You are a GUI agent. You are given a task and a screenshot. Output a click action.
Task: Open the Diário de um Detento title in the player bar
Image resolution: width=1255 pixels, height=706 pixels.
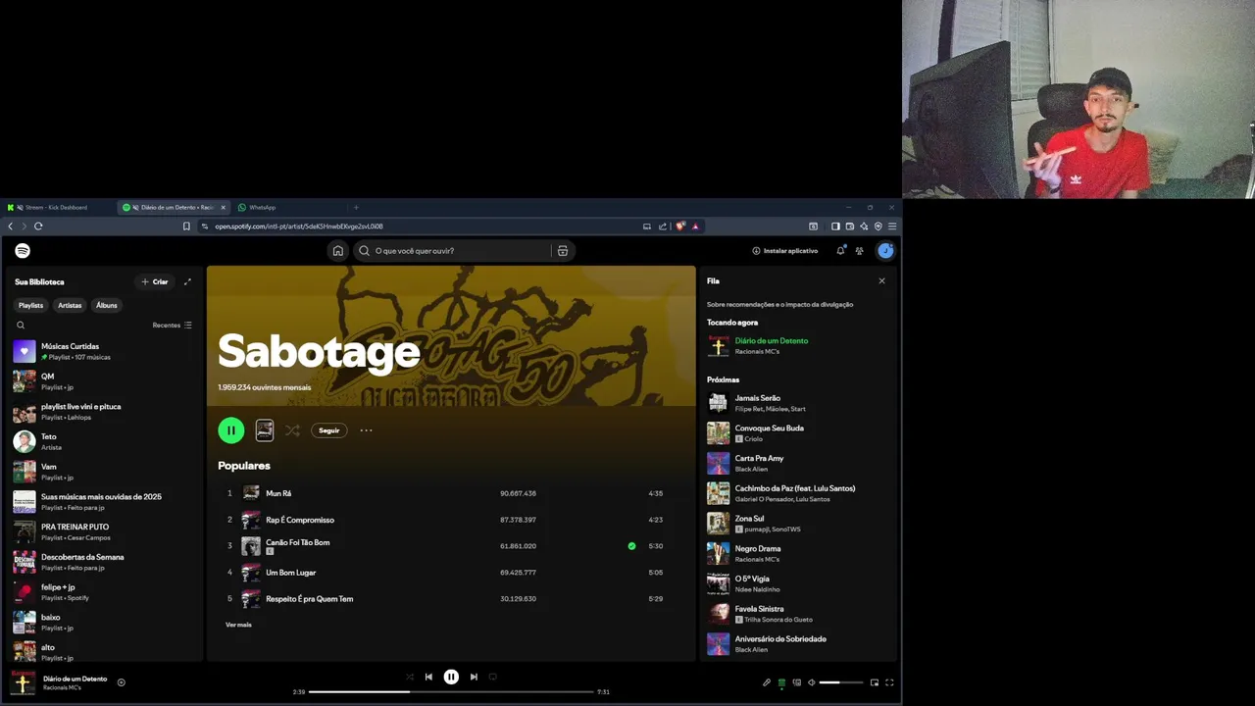click(x=75, y=679)
